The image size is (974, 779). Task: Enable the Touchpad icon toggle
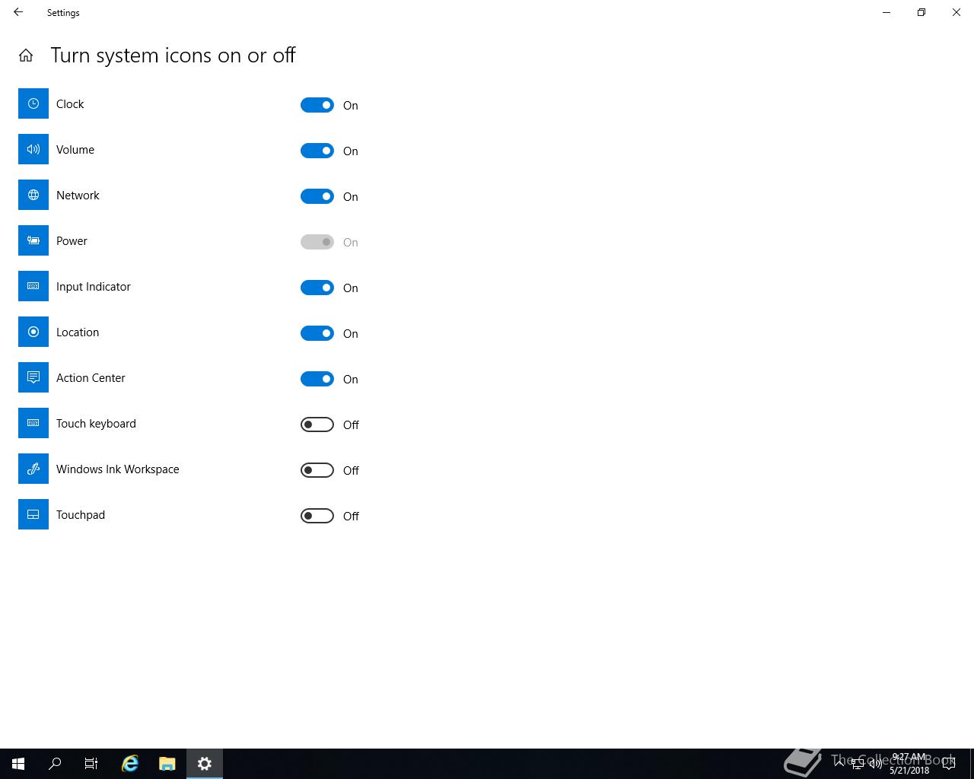point(317,516)
